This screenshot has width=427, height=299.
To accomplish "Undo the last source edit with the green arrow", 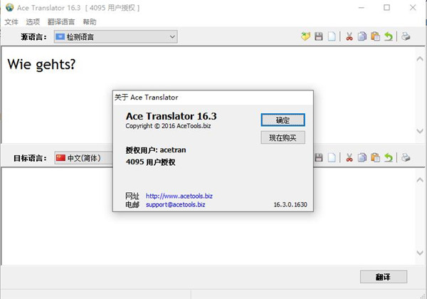I will point(389,36).
